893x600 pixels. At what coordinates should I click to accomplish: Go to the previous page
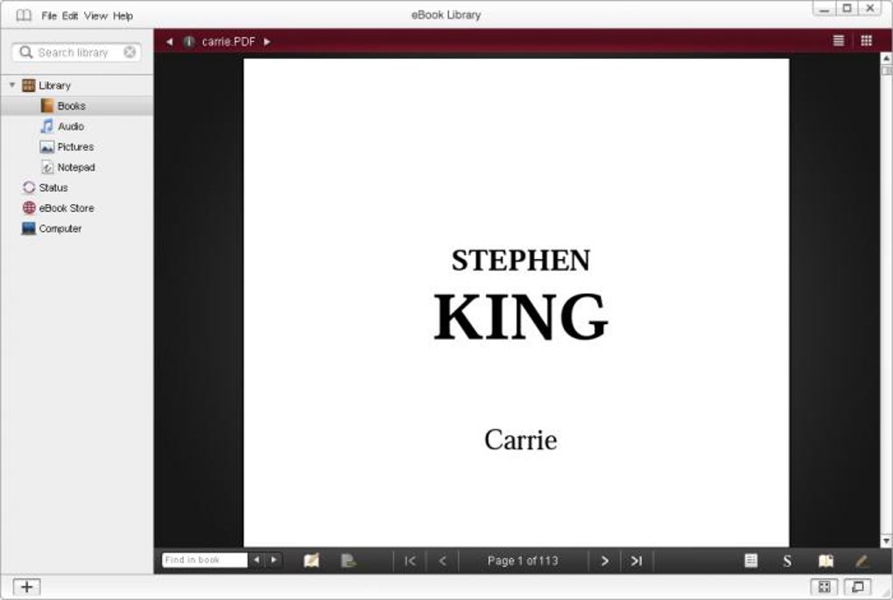pyautogui.click(x=442, y=561)
